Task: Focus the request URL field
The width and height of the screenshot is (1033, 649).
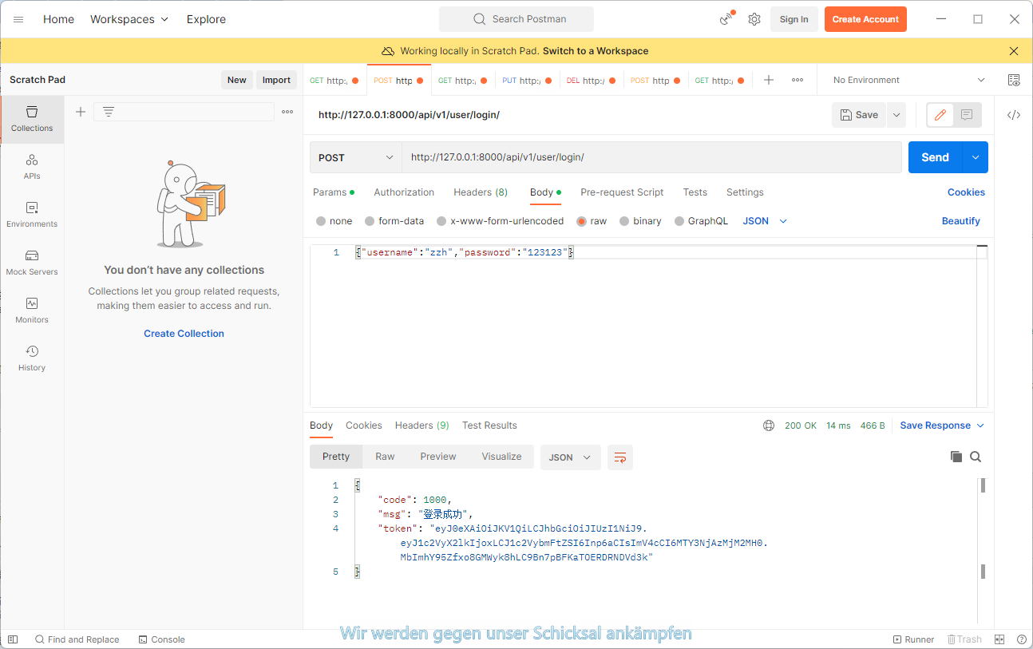Action: click(x=651, y=157)
